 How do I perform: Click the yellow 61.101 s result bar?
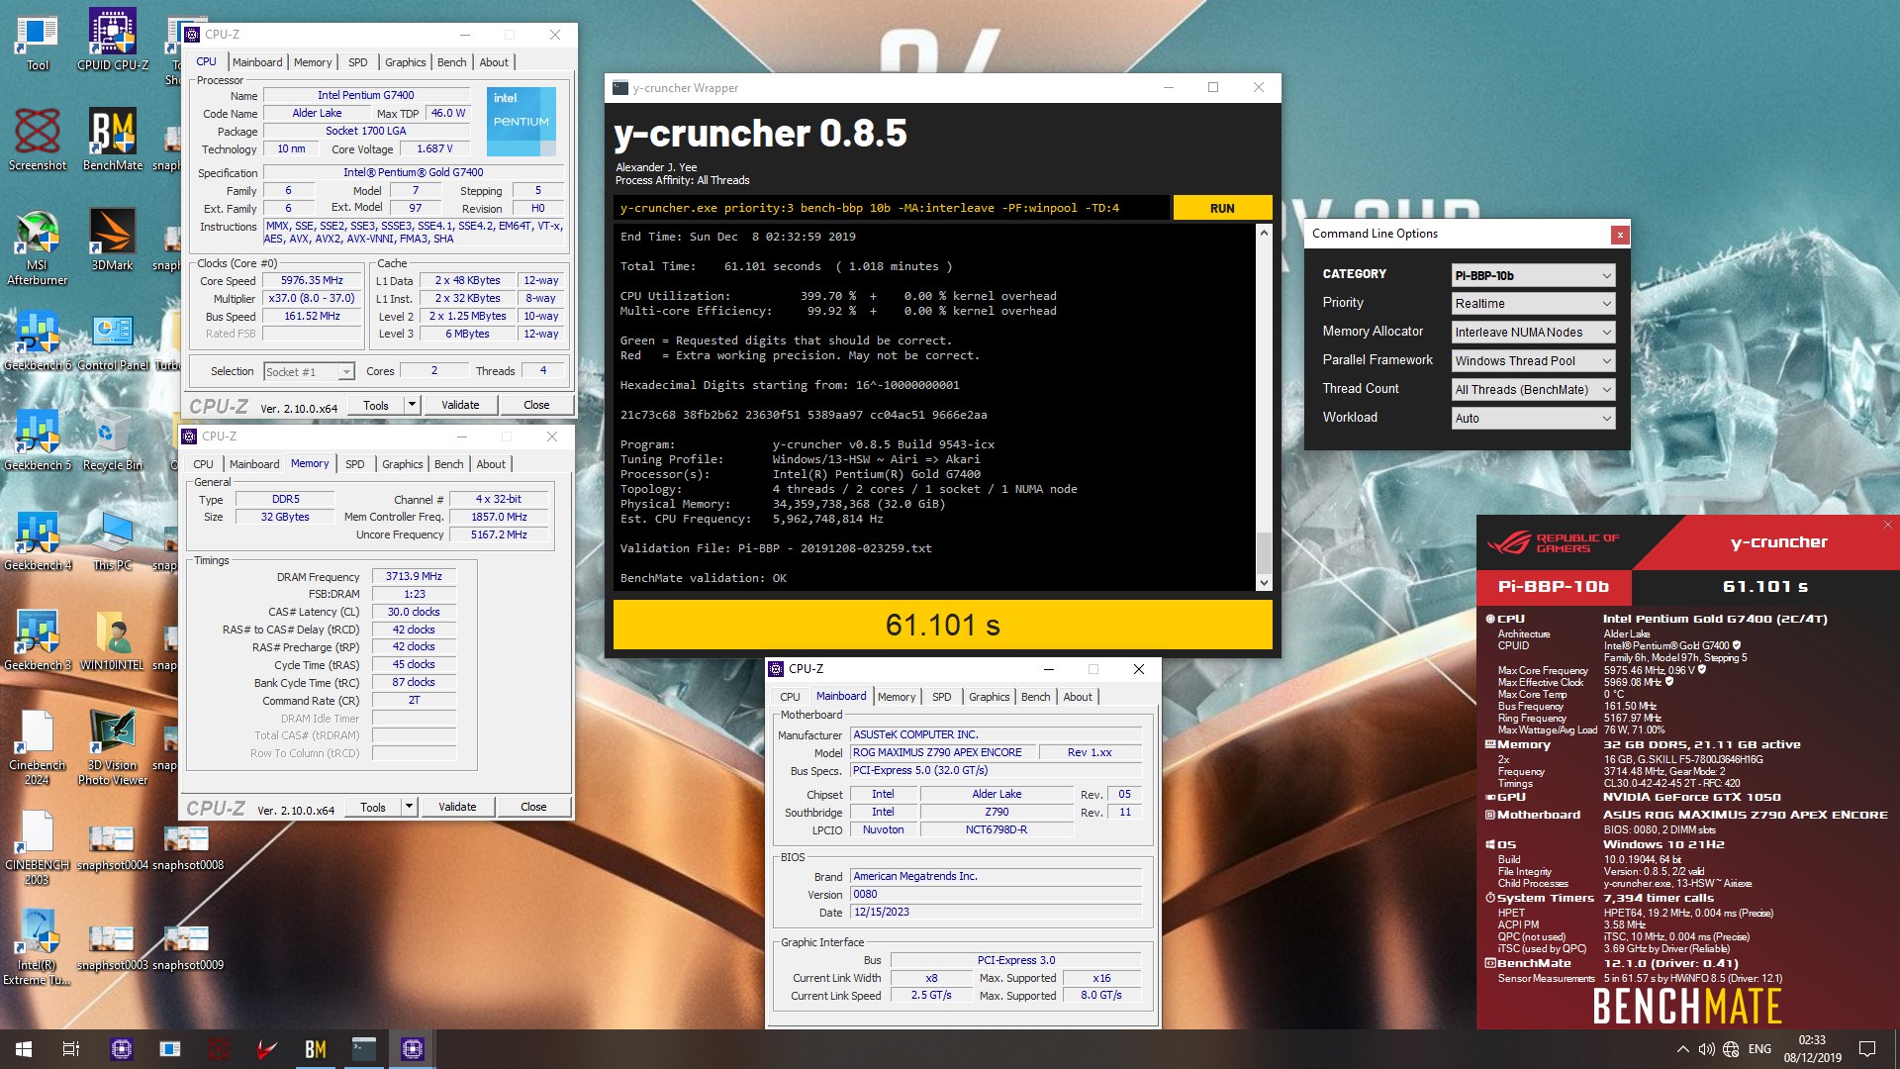point(943,625)
